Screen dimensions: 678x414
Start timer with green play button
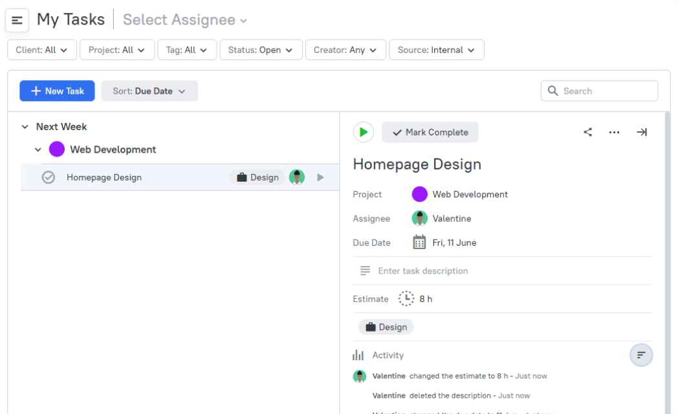[x=363, y=132]
